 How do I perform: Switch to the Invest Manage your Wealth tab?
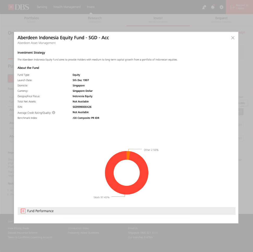[158, 20]
